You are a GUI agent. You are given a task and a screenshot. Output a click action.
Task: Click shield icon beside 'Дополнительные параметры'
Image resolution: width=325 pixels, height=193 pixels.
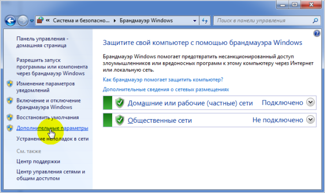[x=10, y=128]
